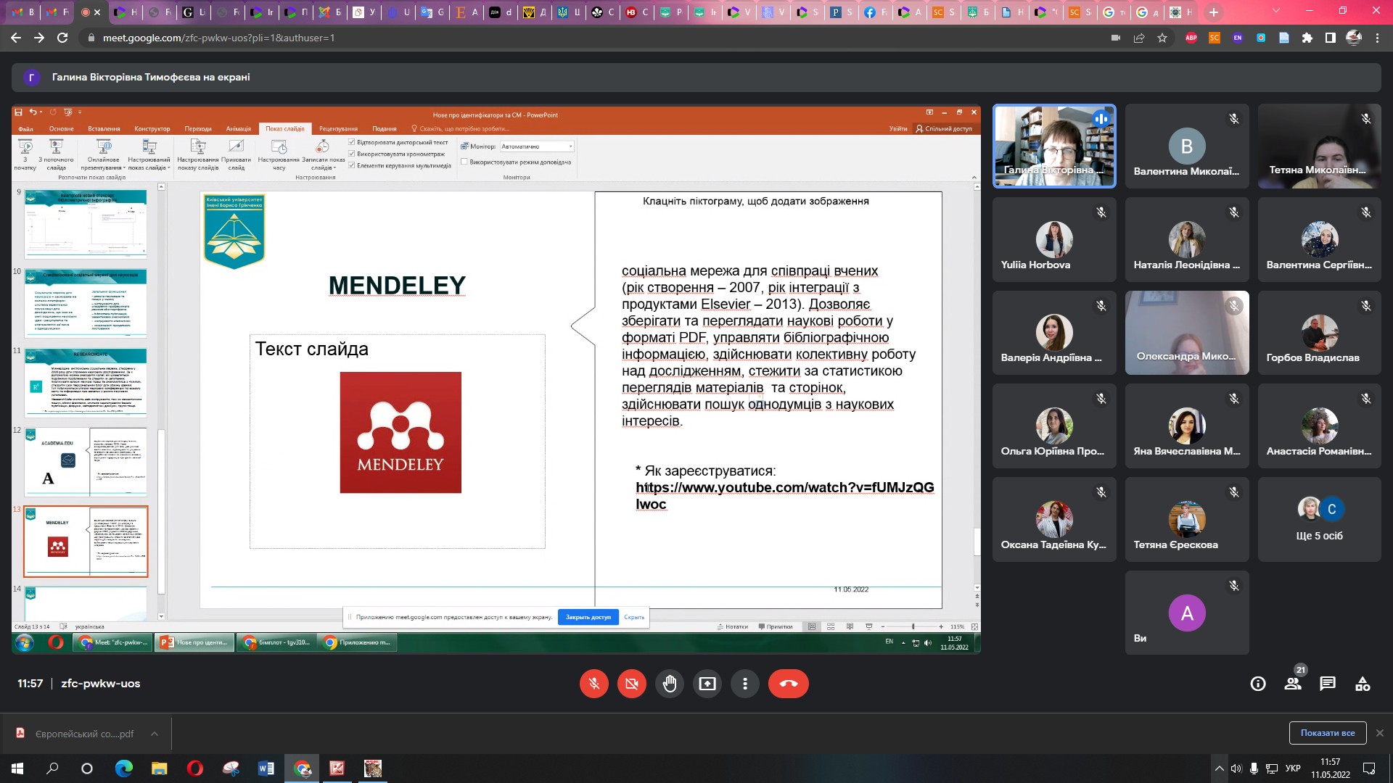Open meeting details info icon
This screenshot has height=783, width=1393.
tap(1258, 684)
